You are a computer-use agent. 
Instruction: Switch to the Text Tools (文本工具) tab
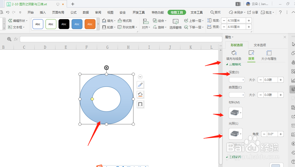197,12
